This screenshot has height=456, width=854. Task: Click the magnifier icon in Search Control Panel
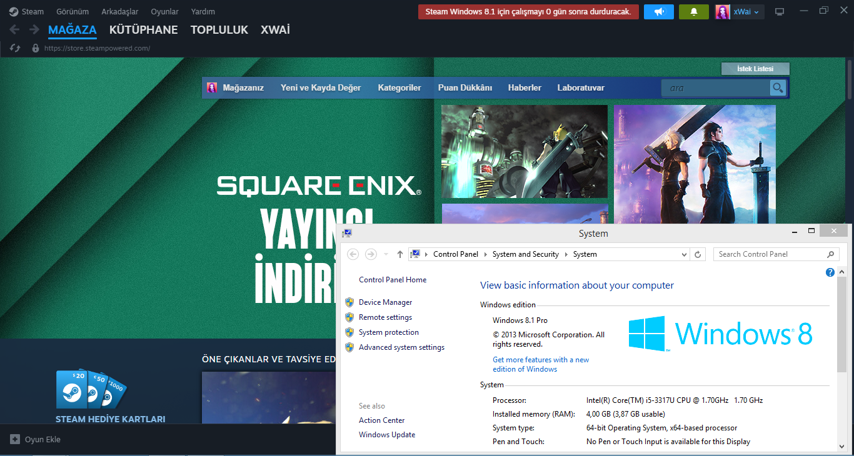tap(831, 254)
